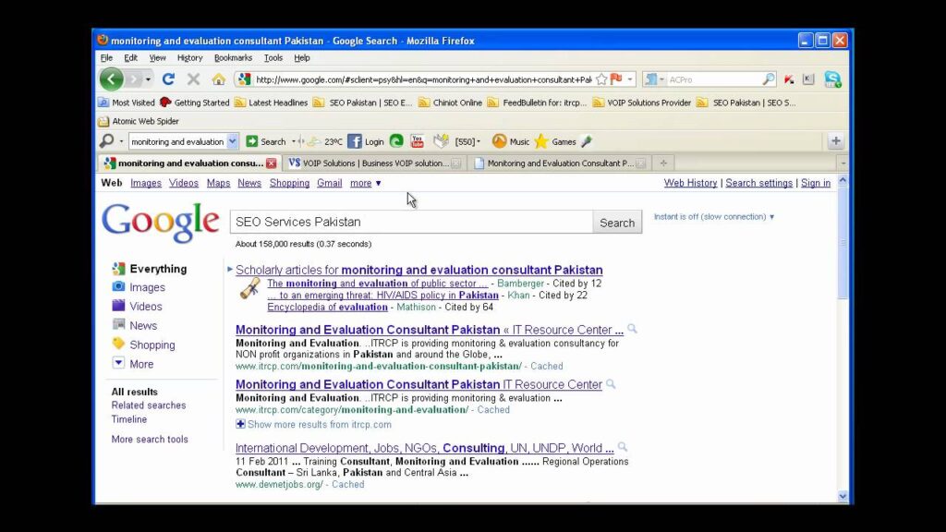Open a new tab with plus button

point(663,163)
